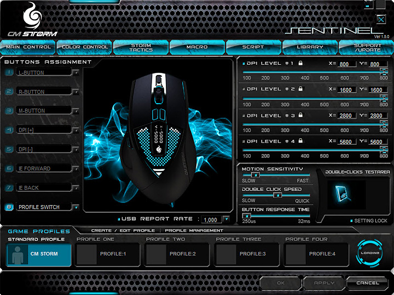Click Motion Sensitivity slider handle
This screenshot has width=394, height=295.
coord(256,175)
